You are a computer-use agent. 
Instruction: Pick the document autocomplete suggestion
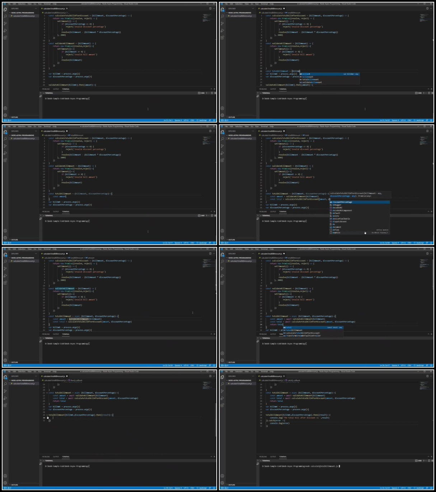(x=359, y=227)
